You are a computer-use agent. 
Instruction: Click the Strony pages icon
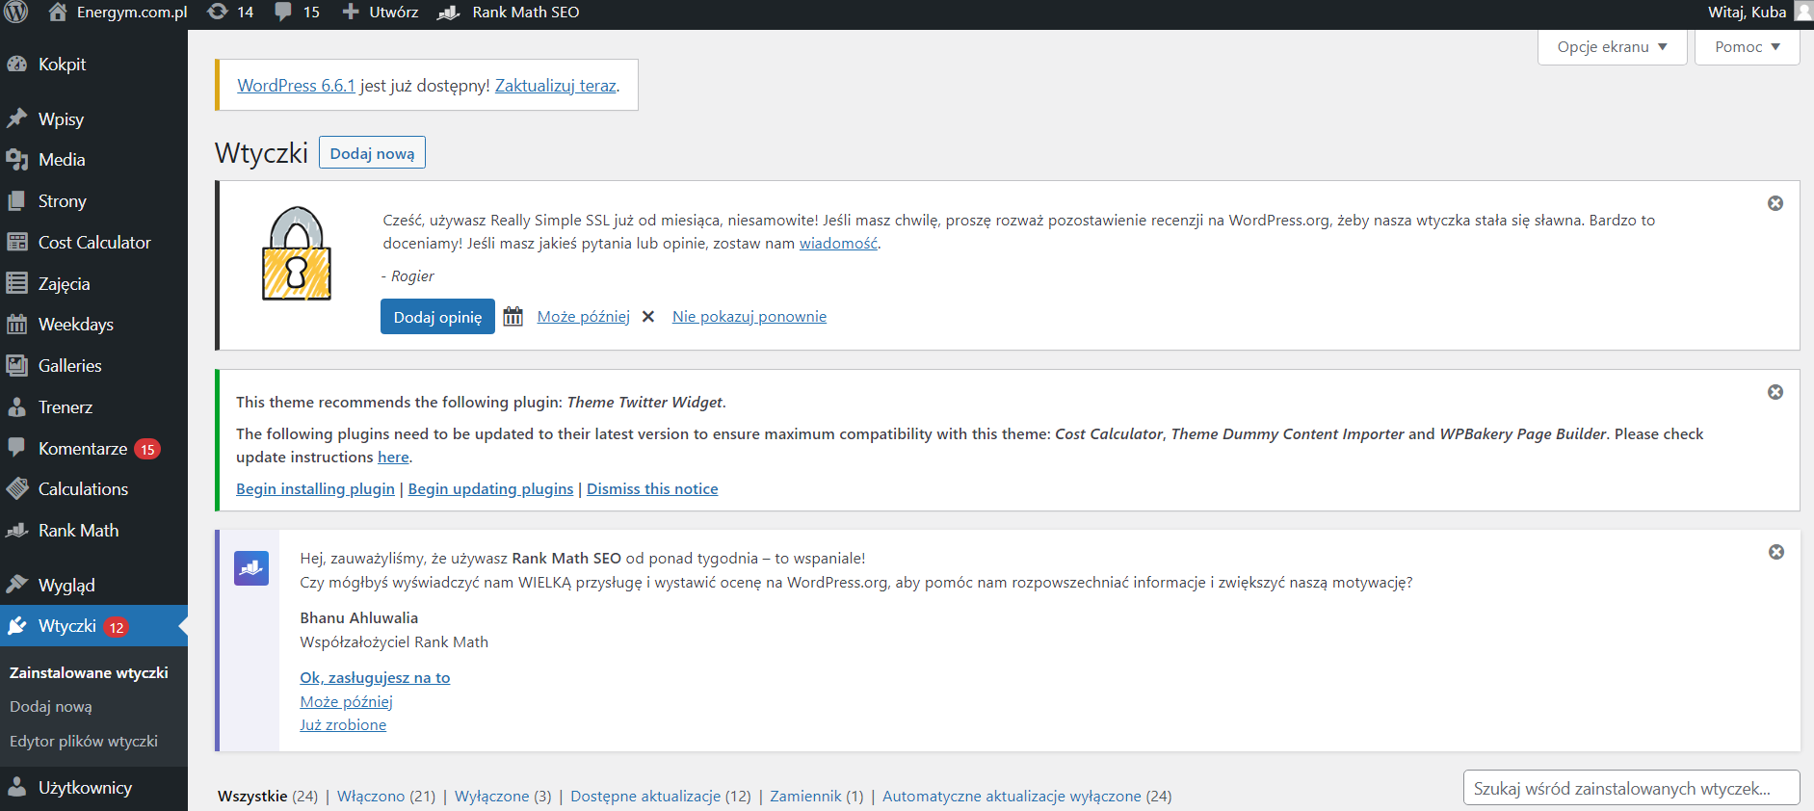coord(16,201)
